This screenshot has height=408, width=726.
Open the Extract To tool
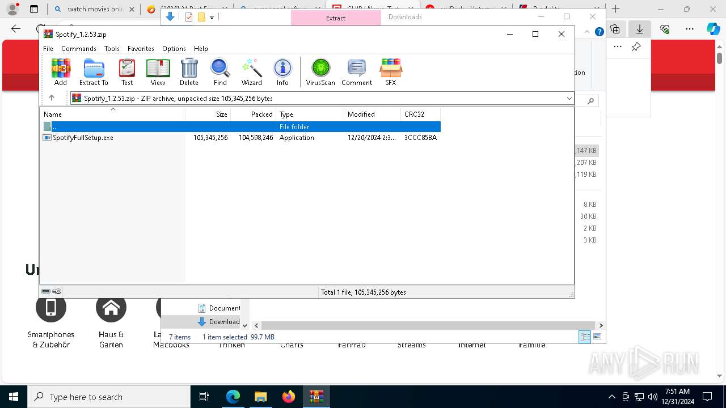94,72
